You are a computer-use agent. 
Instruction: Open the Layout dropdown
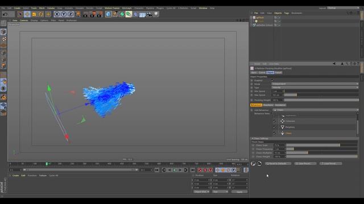click(x=342, y=8)
